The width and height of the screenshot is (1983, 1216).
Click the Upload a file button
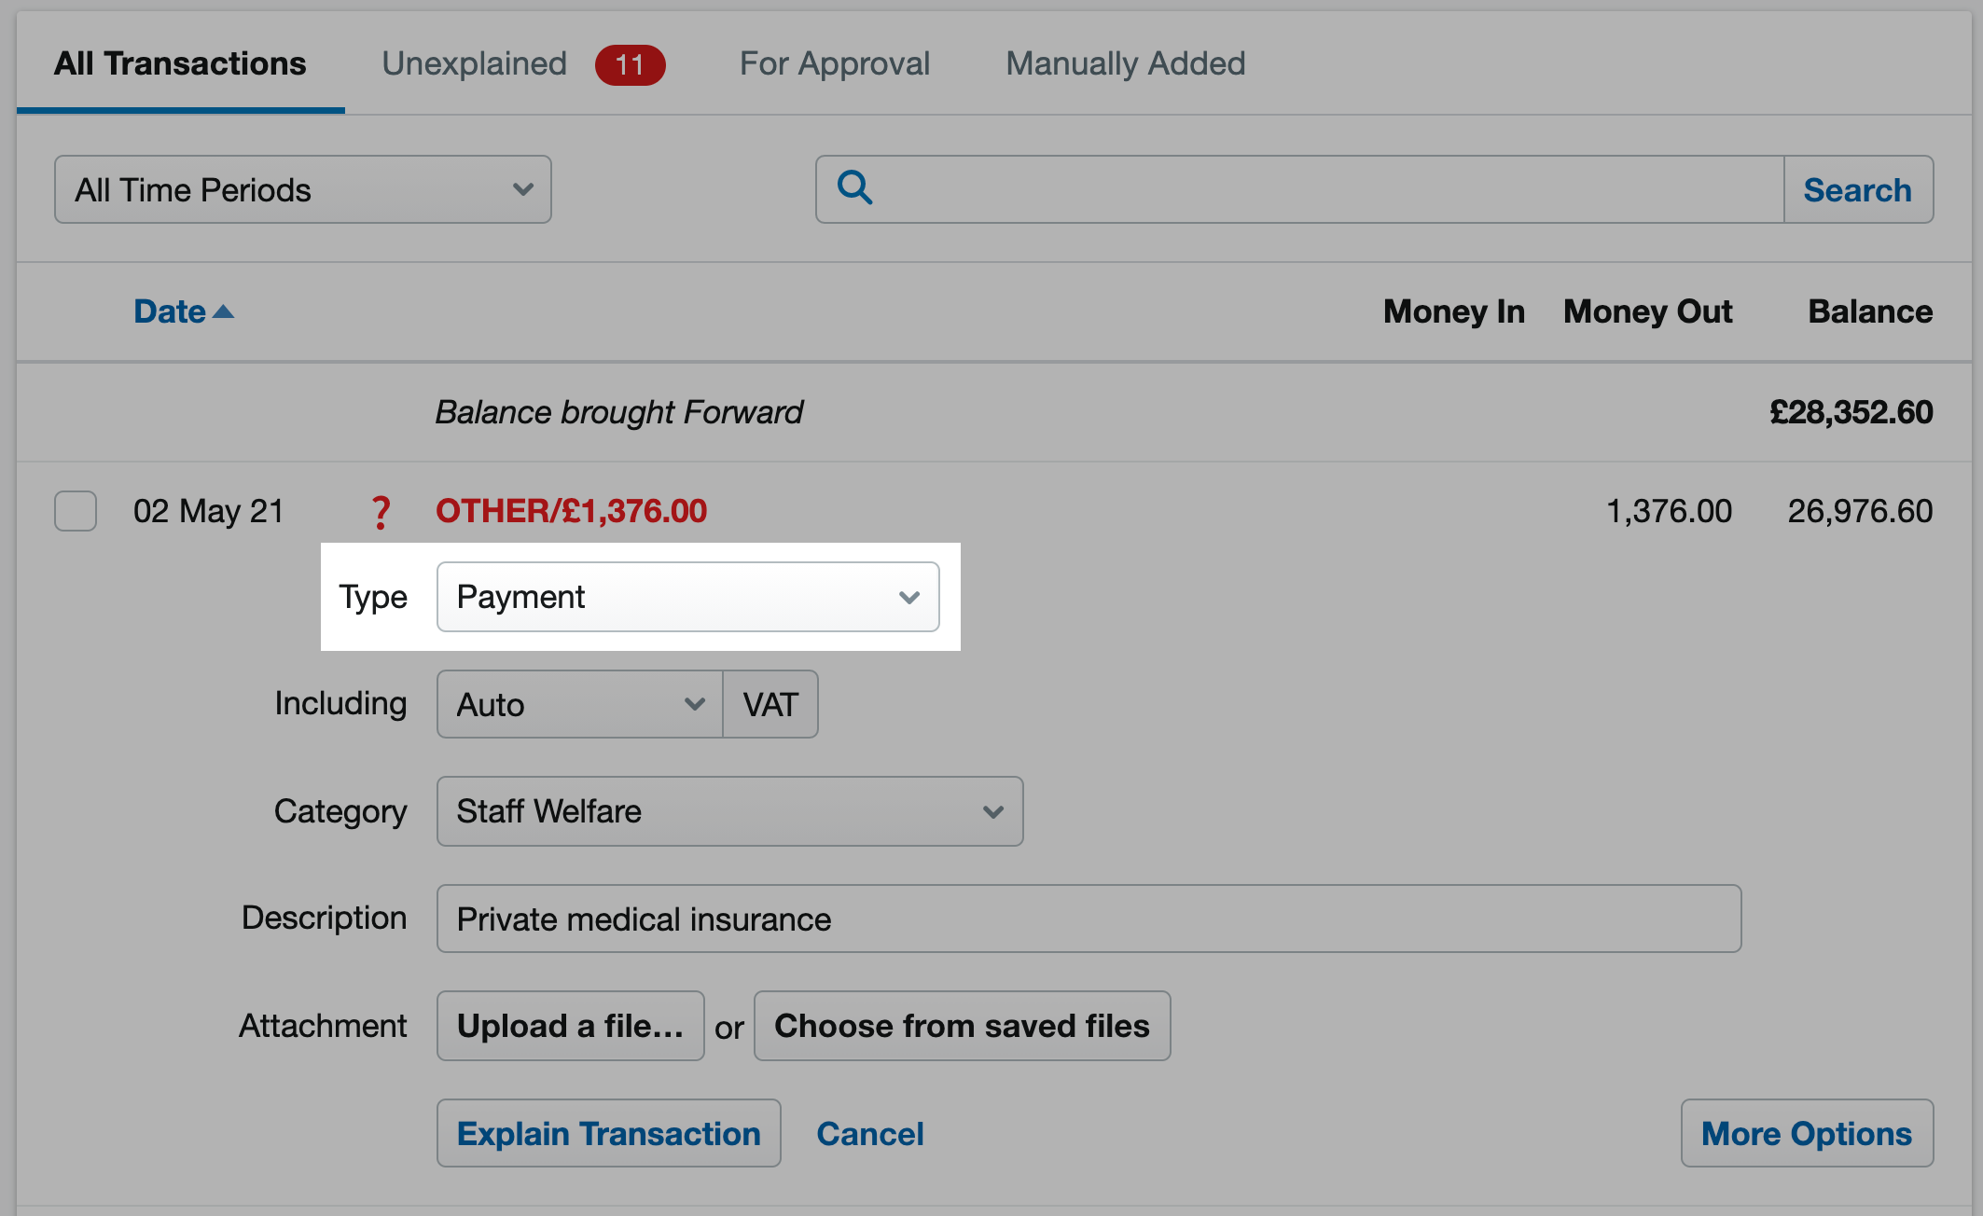tap(571, 1026)
